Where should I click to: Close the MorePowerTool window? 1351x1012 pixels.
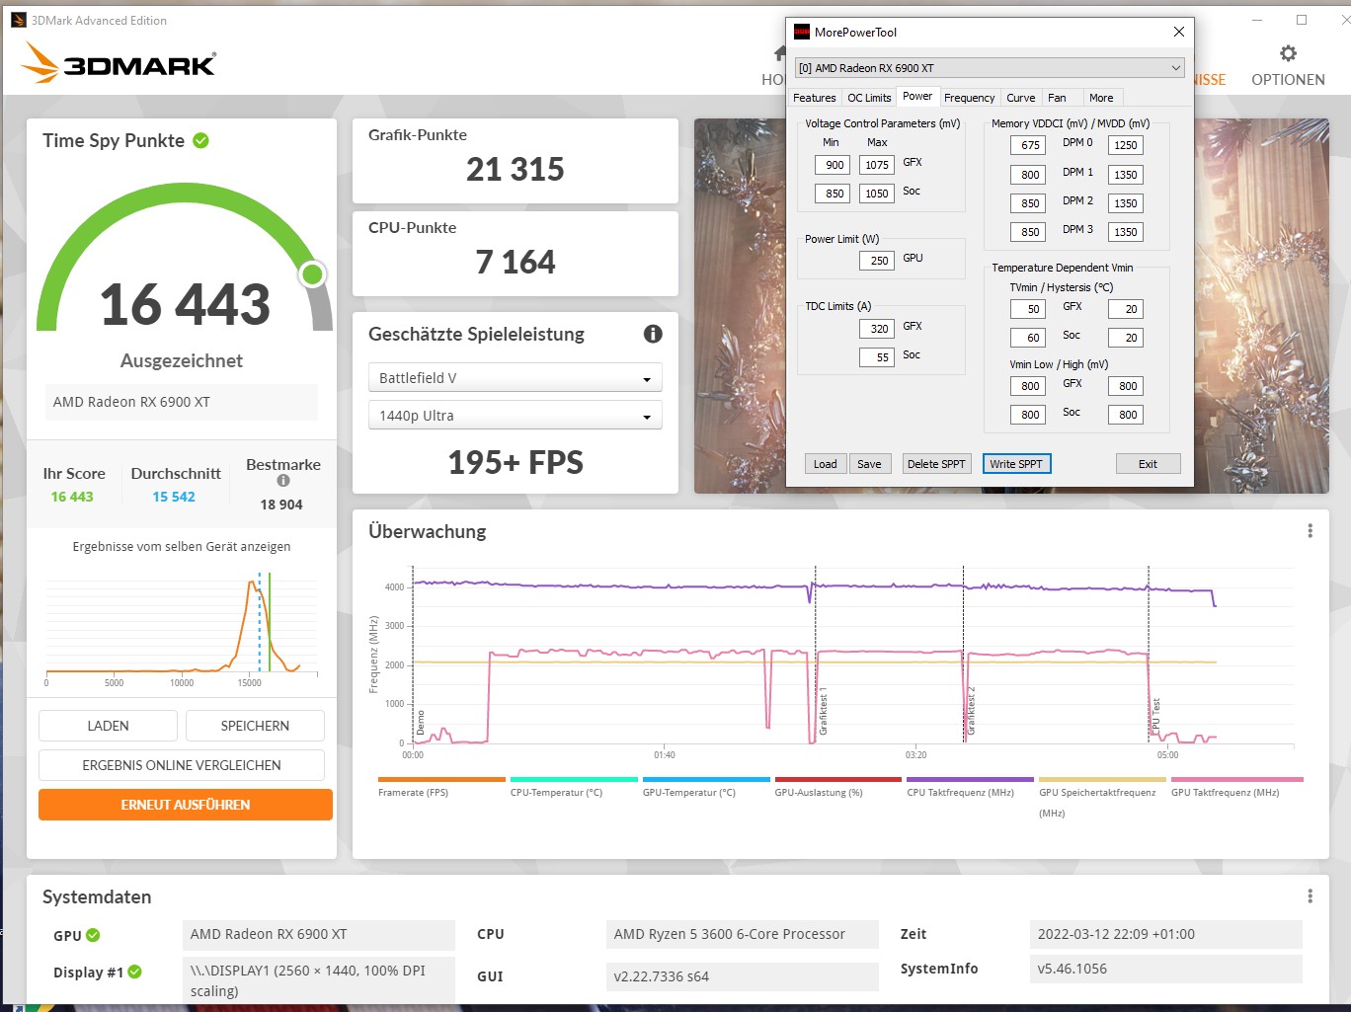point(1178,32)
